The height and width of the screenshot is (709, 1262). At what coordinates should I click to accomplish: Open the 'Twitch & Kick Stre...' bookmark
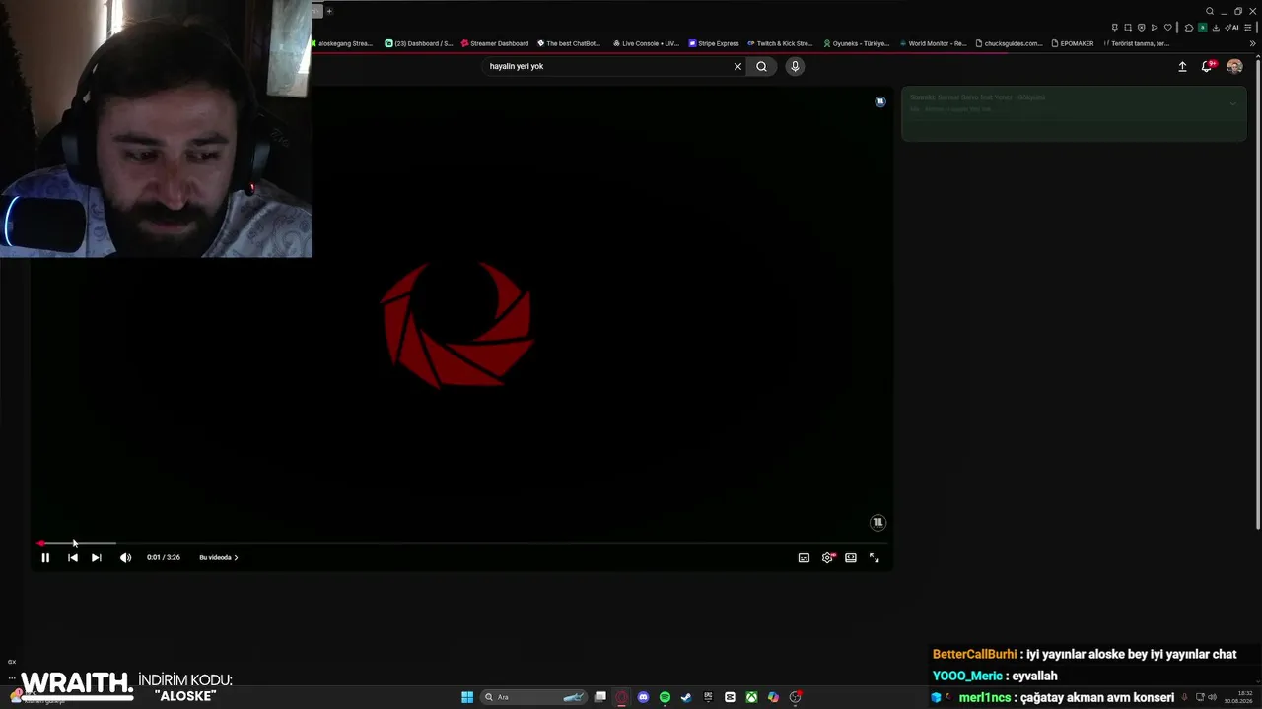(x=780, y=43)
